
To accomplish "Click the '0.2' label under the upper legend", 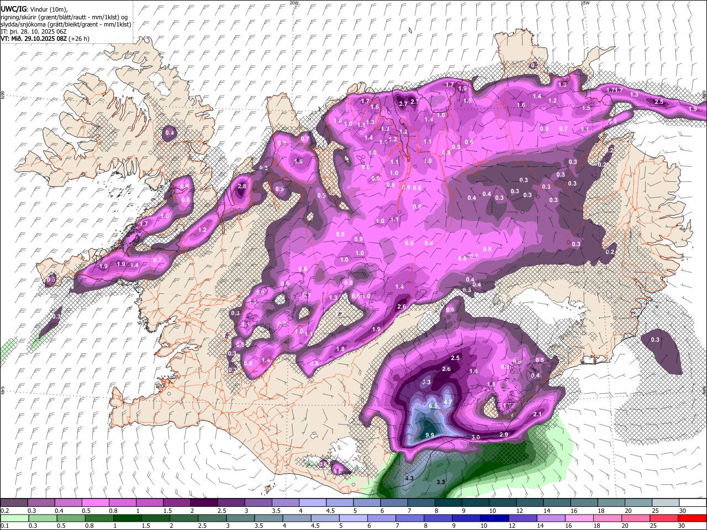I will tap(4, 511).
